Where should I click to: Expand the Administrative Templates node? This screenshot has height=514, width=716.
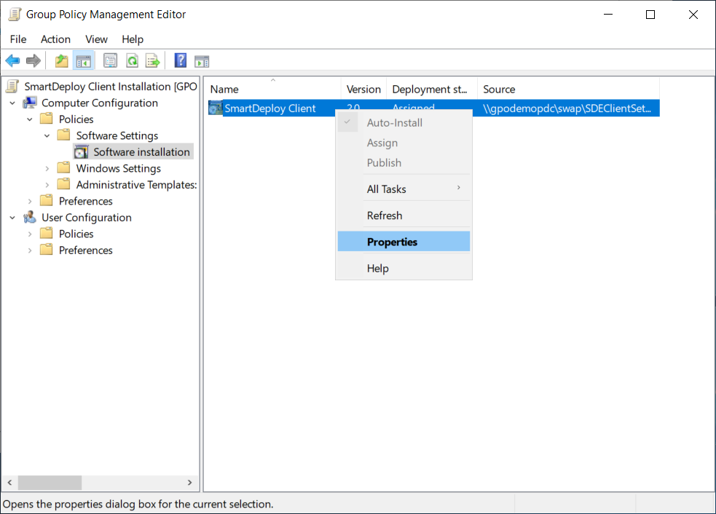tap(47, 185)
